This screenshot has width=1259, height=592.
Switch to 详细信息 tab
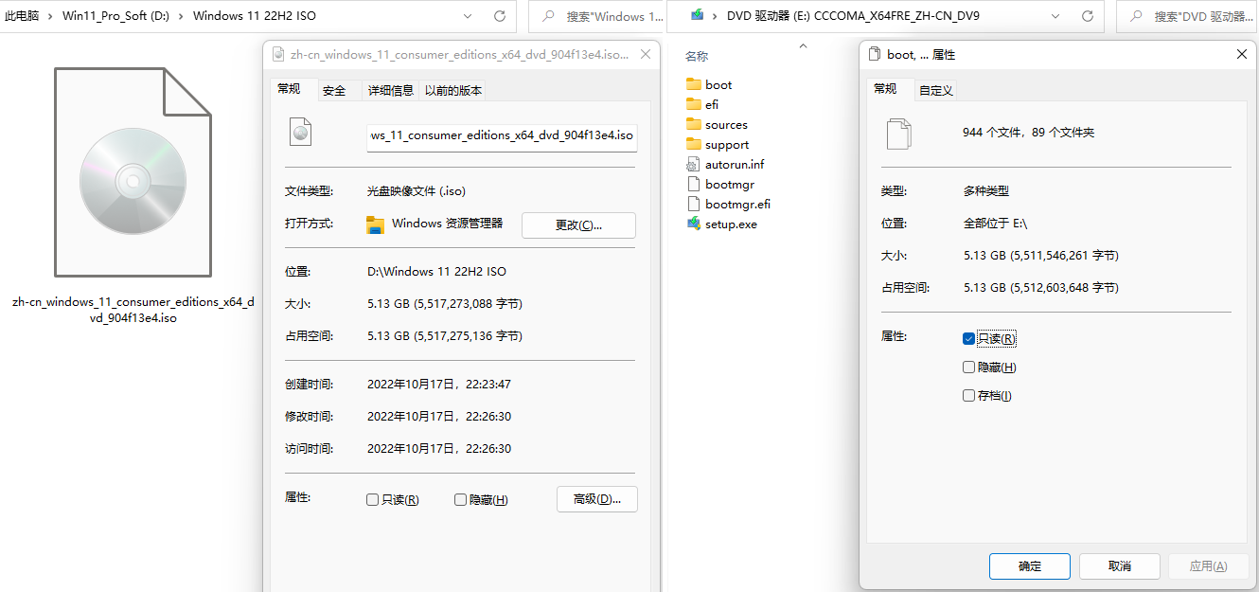pos(391,91)
